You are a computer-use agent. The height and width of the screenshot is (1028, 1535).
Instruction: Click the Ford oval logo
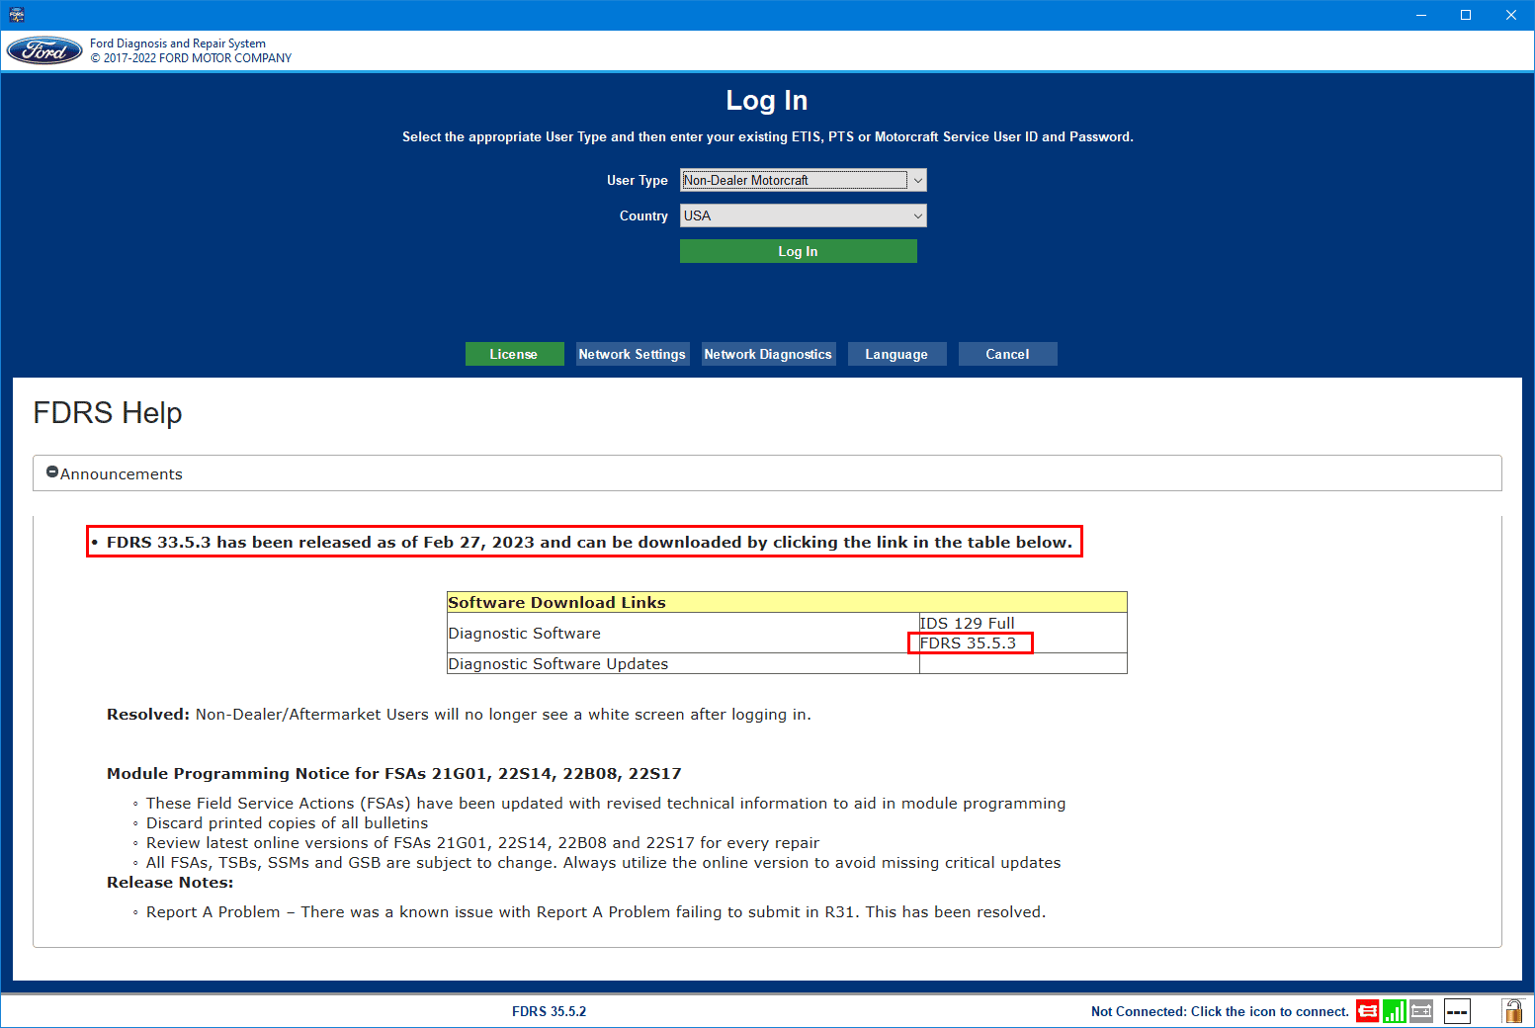pyautogui.click(x=44, y=50)
